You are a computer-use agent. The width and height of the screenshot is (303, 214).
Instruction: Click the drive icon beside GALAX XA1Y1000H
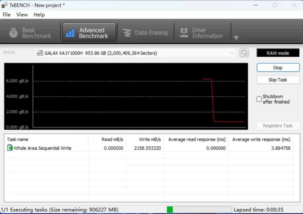[x=39, y=53]
